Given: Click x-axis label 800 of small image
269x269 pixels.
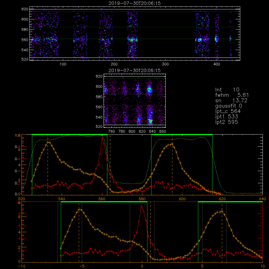Looking at the screenshot, I should [132, 132].
